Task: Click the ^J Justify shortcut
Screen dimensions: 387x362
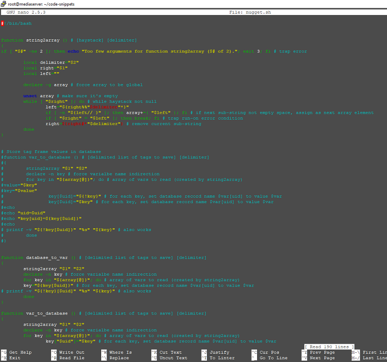Action: click(215, 352)
